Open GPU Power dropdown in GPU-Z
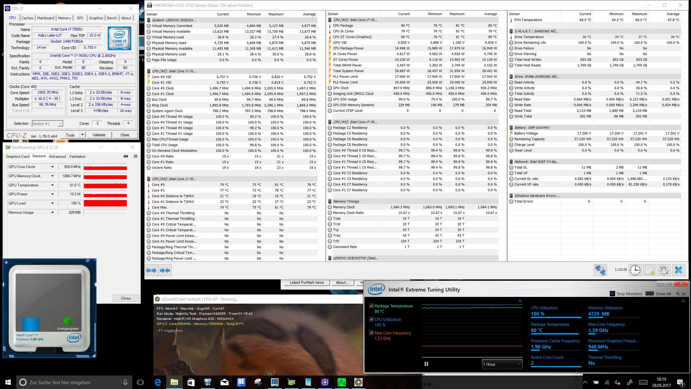Image resolution: width=691 pixels, height=389 pixels. (52, 194)
